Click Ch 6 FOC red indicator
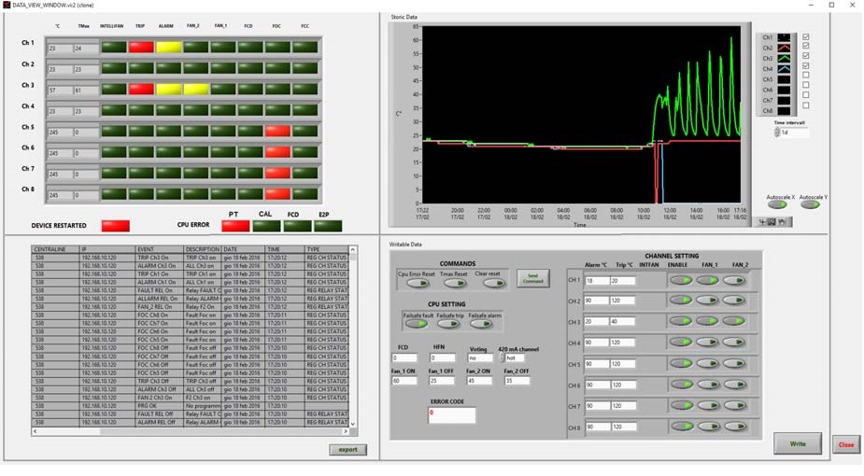This screenshot has height=476, width=864. (x=277, y=152)
